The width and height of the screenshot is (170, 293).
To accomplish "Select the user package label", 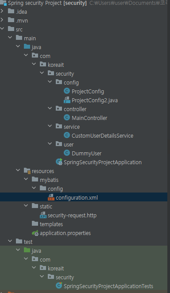I will [69, 145].
